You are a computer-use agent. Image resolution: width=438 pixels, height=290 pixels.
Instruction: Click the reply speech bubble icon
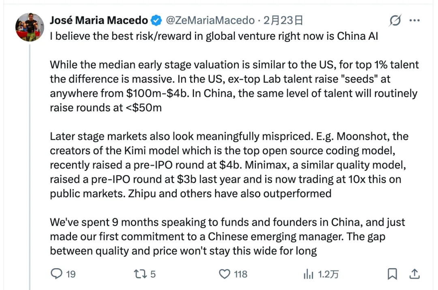pos(56,274)
